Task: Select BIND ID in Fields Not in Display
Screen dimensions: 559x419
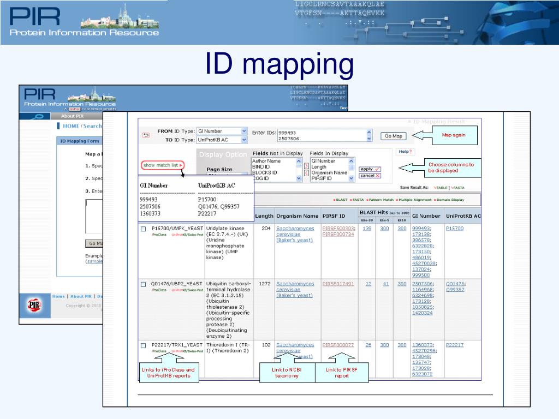Action: click(x=261, y=167)
